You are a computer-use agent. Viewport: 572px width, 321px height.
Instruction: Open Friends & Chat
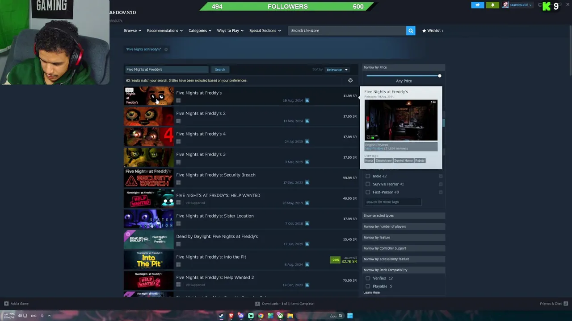tap(553, 304)
